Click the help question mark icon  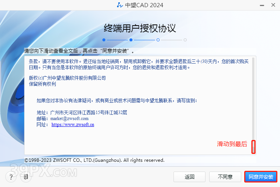point(11,177)
